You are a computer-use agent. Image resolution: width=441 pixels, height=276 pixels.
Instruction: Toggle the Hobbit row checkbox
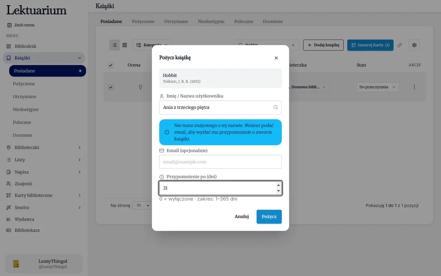(111, 87)
